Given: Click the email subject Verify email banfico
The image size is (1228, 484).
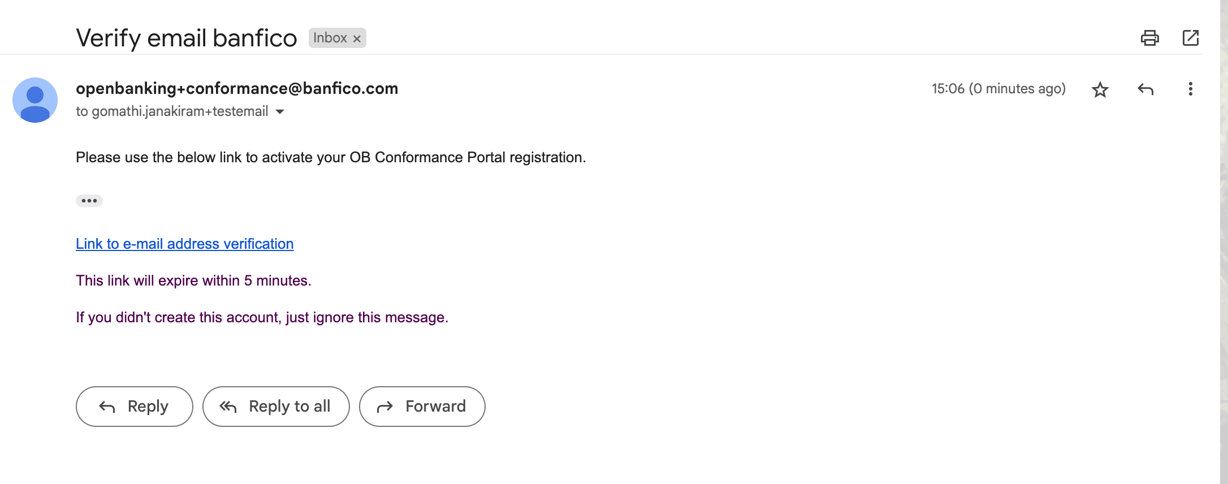Looking at the screenshot, I should pyautogui.click(x=187, y=38).
